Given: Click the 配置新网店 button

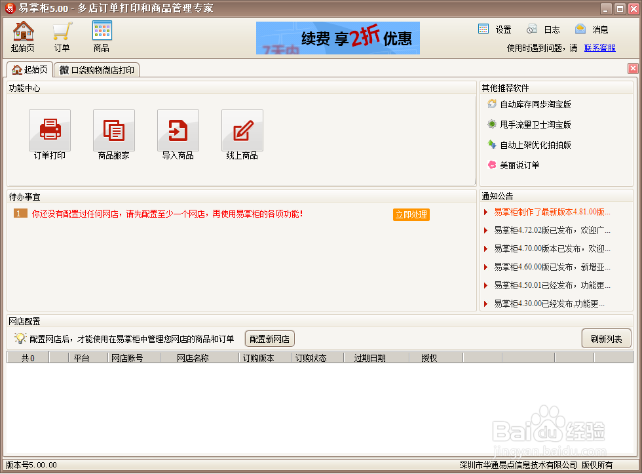Looking at the screenshot, I should (x=269, y=339).
